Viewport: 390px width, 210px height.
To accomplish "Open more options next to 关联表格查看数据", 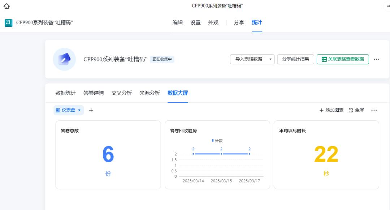I will pos(377,59).
